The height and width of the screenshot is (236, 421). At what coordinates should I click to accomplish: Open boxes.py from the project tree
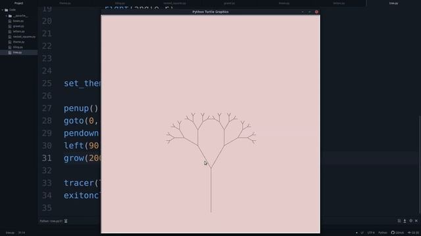point(18,21)
